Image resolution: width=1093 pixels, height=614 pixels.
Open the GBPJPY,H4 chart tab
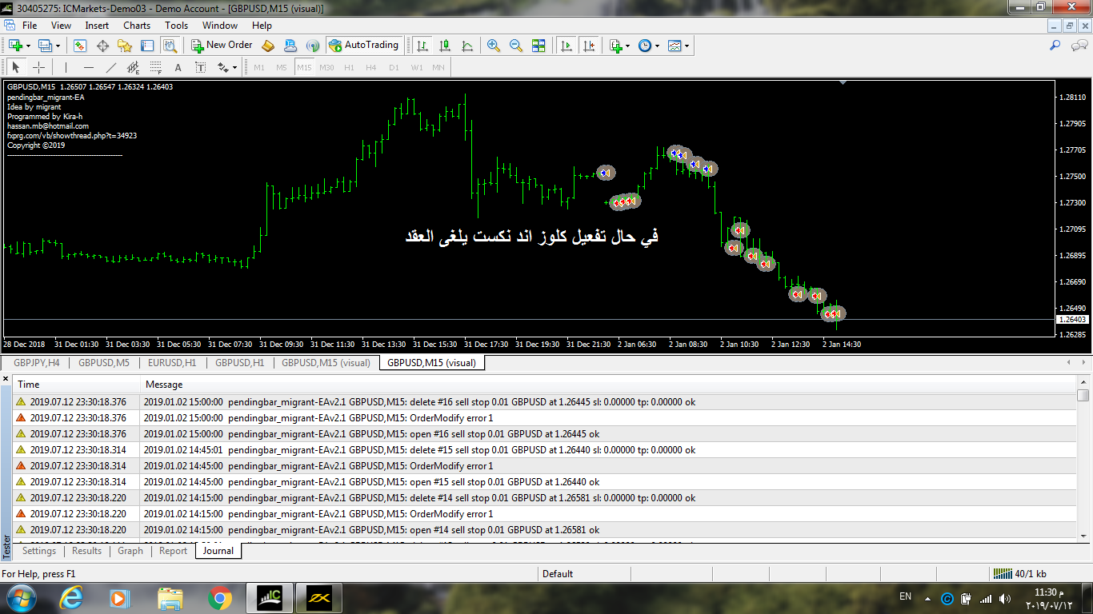coord(37,363)
